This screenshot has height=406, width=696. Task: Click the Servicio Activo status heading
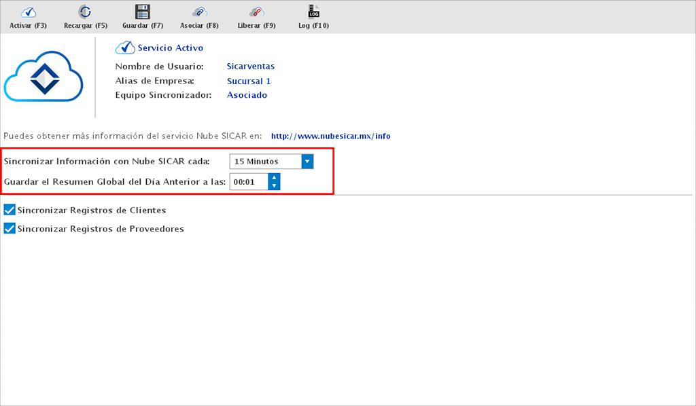[170, 48]
